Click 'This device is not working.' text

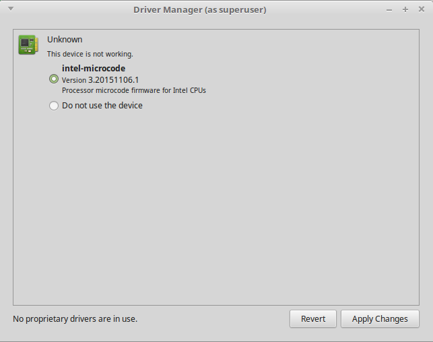tap(90, 54)
